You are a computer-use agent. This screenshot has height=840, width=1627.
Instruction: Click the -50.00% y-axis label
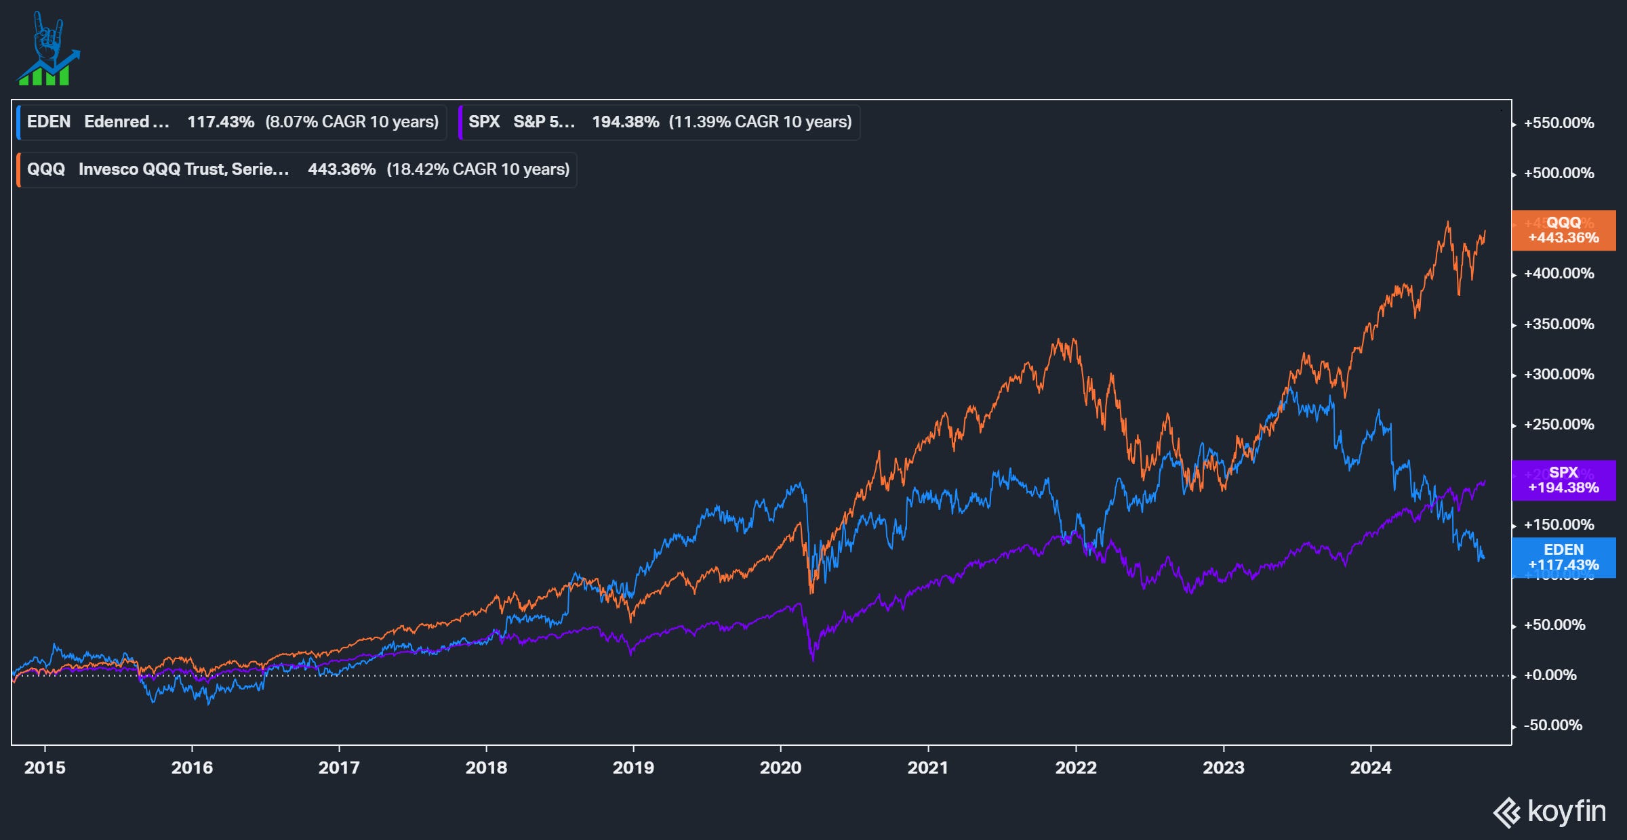(x=1553, y=726)
